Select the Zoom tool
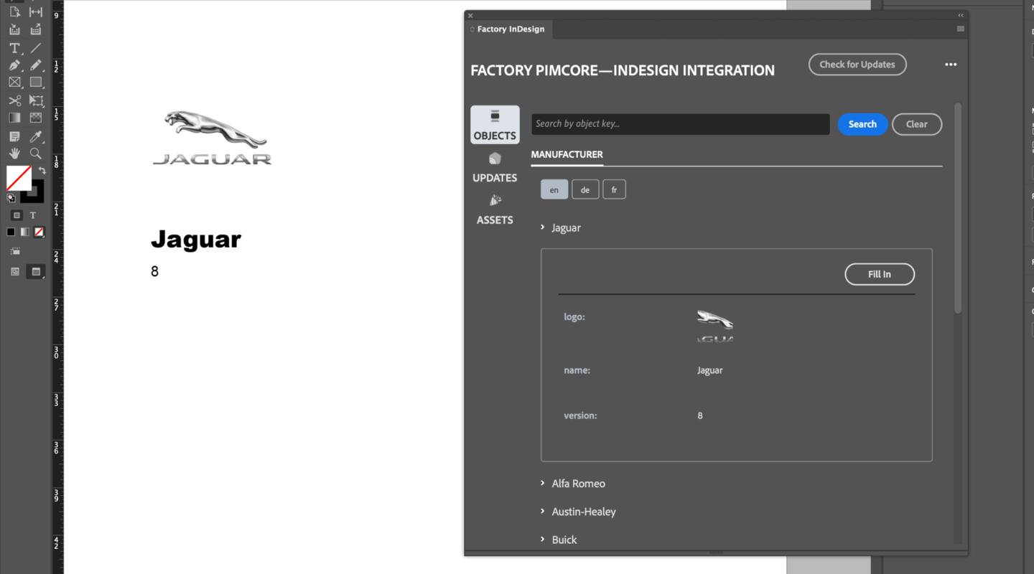 (36, 154)
